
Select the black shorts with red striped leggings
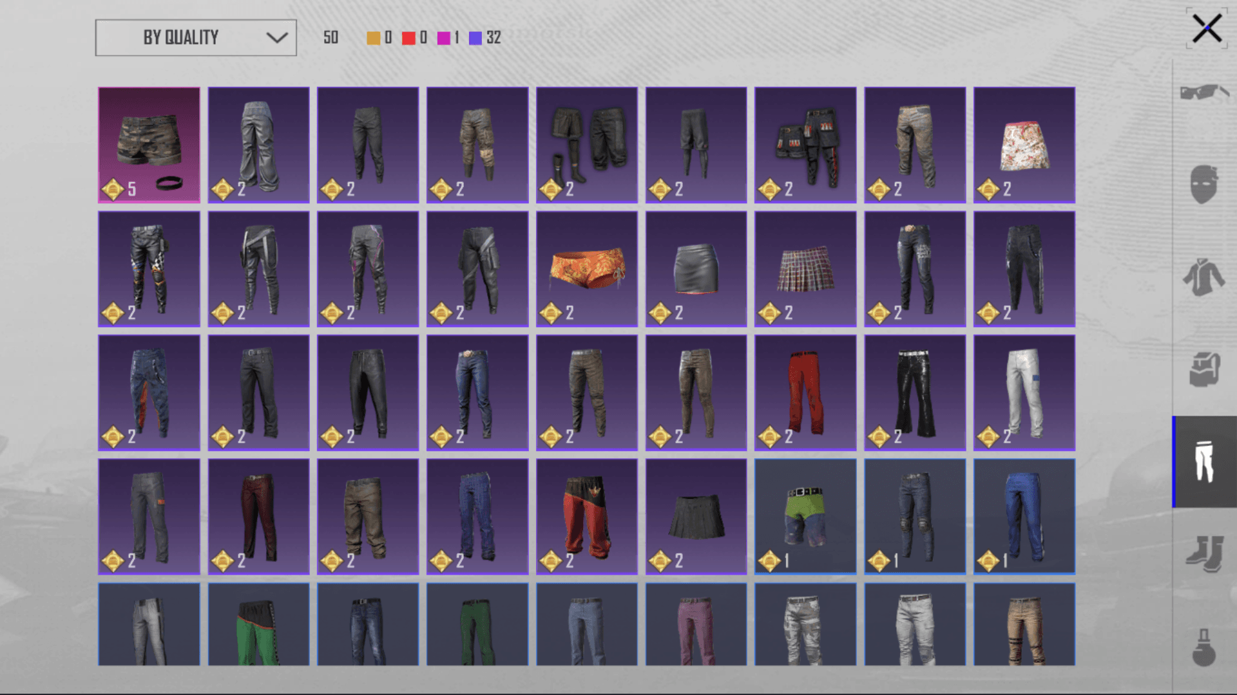(805, 145)
